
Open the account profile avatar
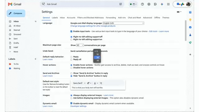coord(188,4)
